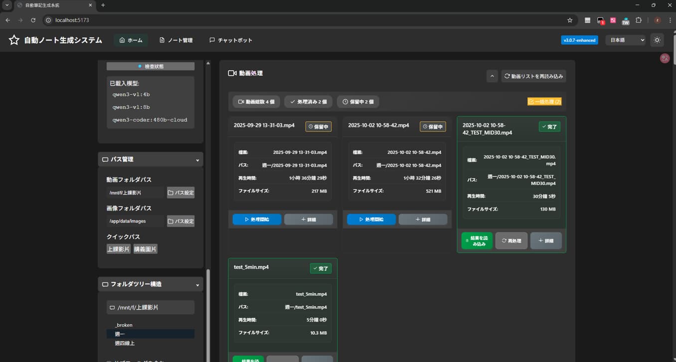The image size is (676, 362).
Task: Collapse the フォルダツリー構造 section
Action: [x=151, y=284]
